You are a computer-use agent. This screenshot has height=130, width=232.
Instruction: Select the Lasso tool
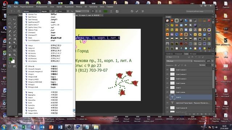pos(10,23)
